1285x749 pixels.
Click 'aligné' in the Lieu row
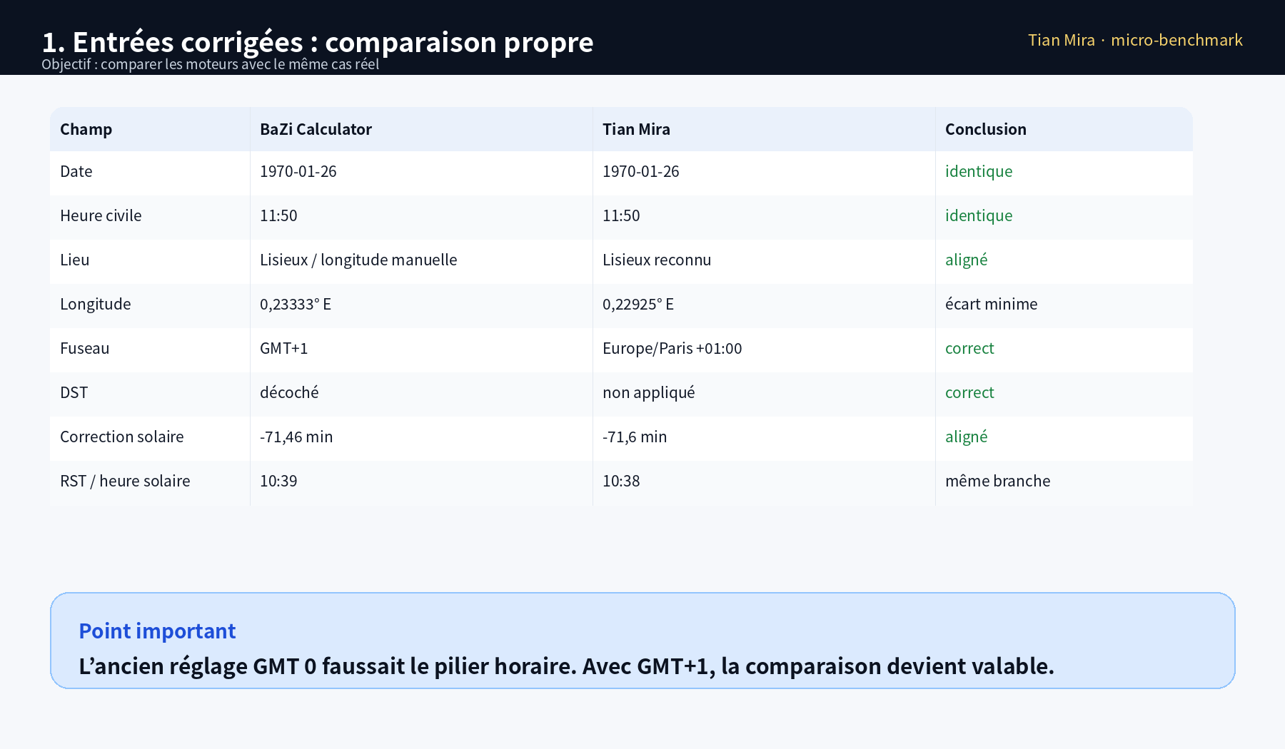967,260
